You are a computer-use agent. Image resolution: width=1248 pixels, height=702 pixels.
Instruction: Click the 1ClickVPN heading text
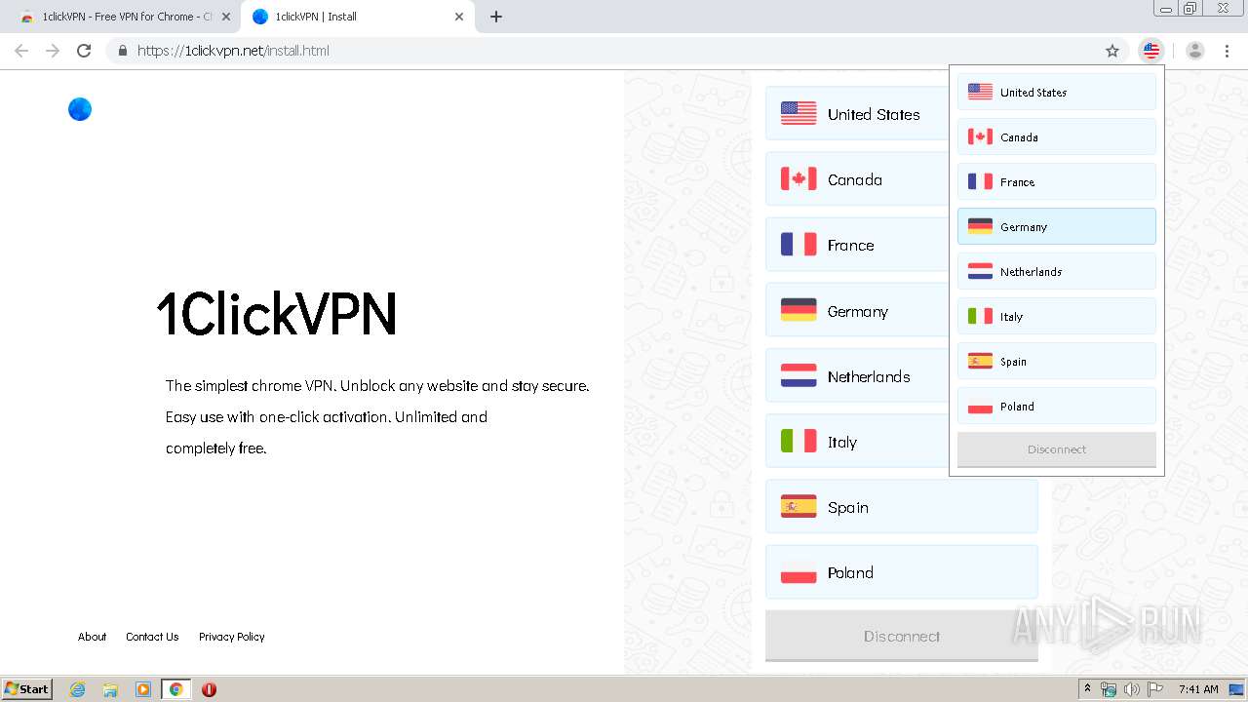point(277,314)
